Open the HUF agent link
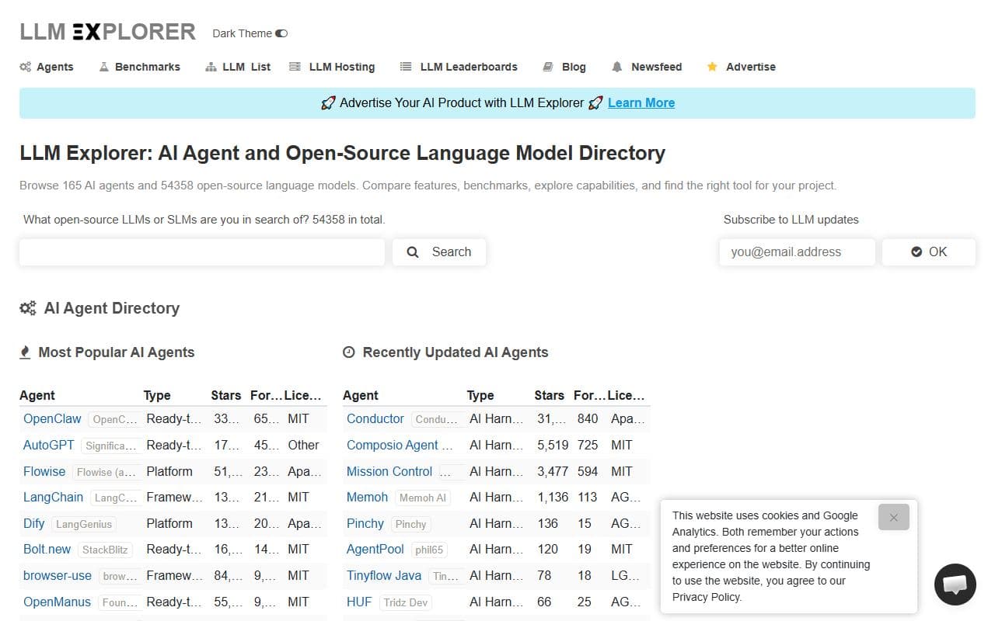 [x=359, y=602]
